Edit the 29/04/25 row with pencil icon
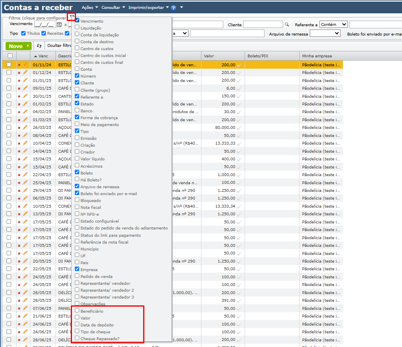Image resolution: width=402 pixels, height=347 pixels. tap(25, 190)
